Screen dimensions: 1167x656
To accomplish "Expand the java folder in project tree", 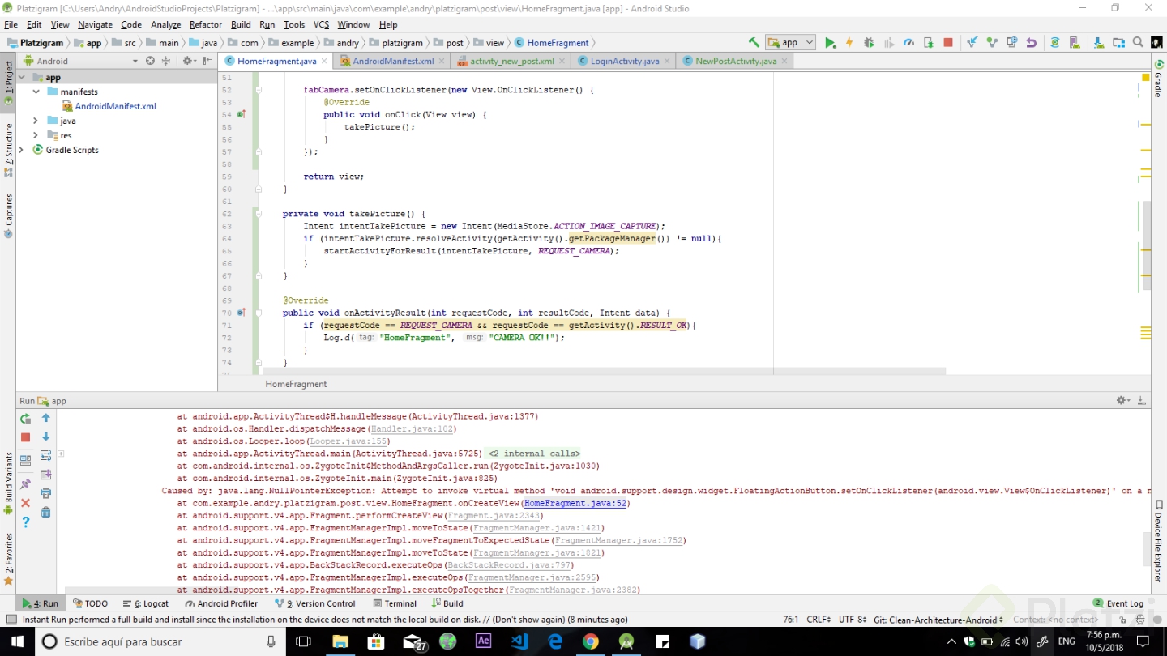I will (x=36, y=121).
